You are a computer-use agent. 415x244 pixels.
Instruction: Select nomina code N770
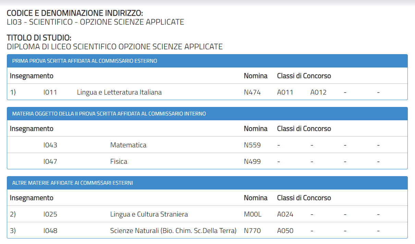pos(252,231)
